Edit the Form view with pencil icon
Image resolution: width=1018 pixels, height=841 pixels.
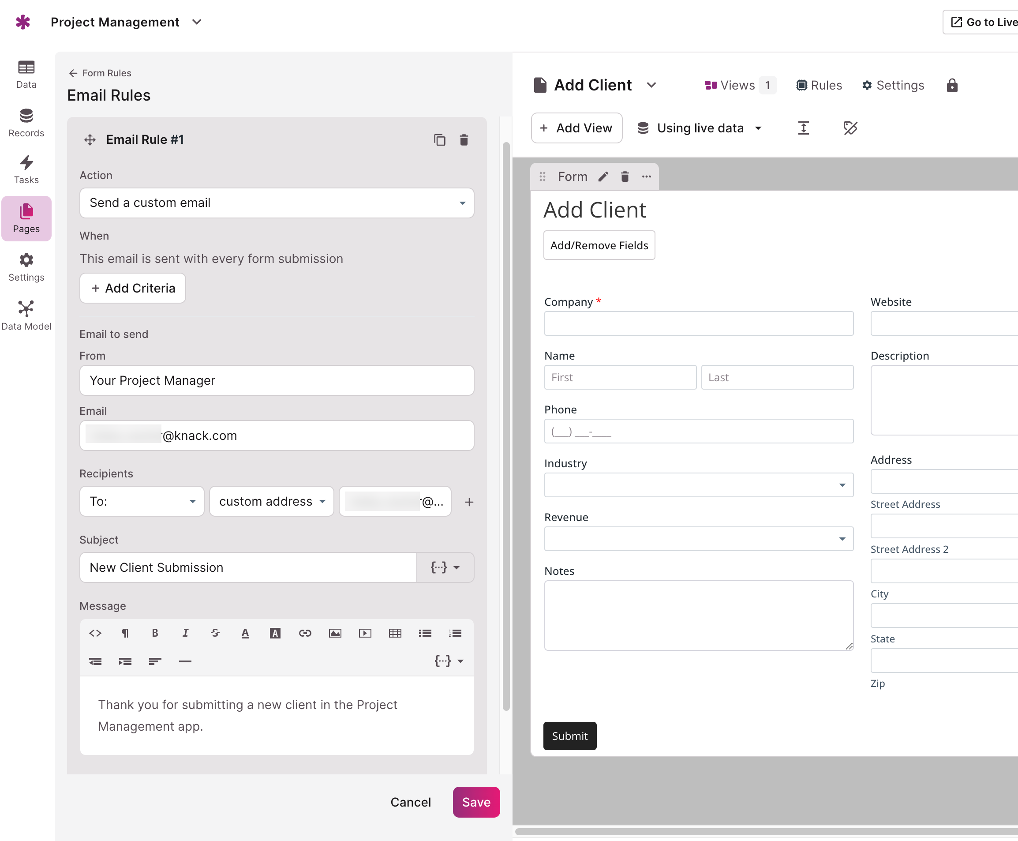pyautogui.click(x=603, y=177)
